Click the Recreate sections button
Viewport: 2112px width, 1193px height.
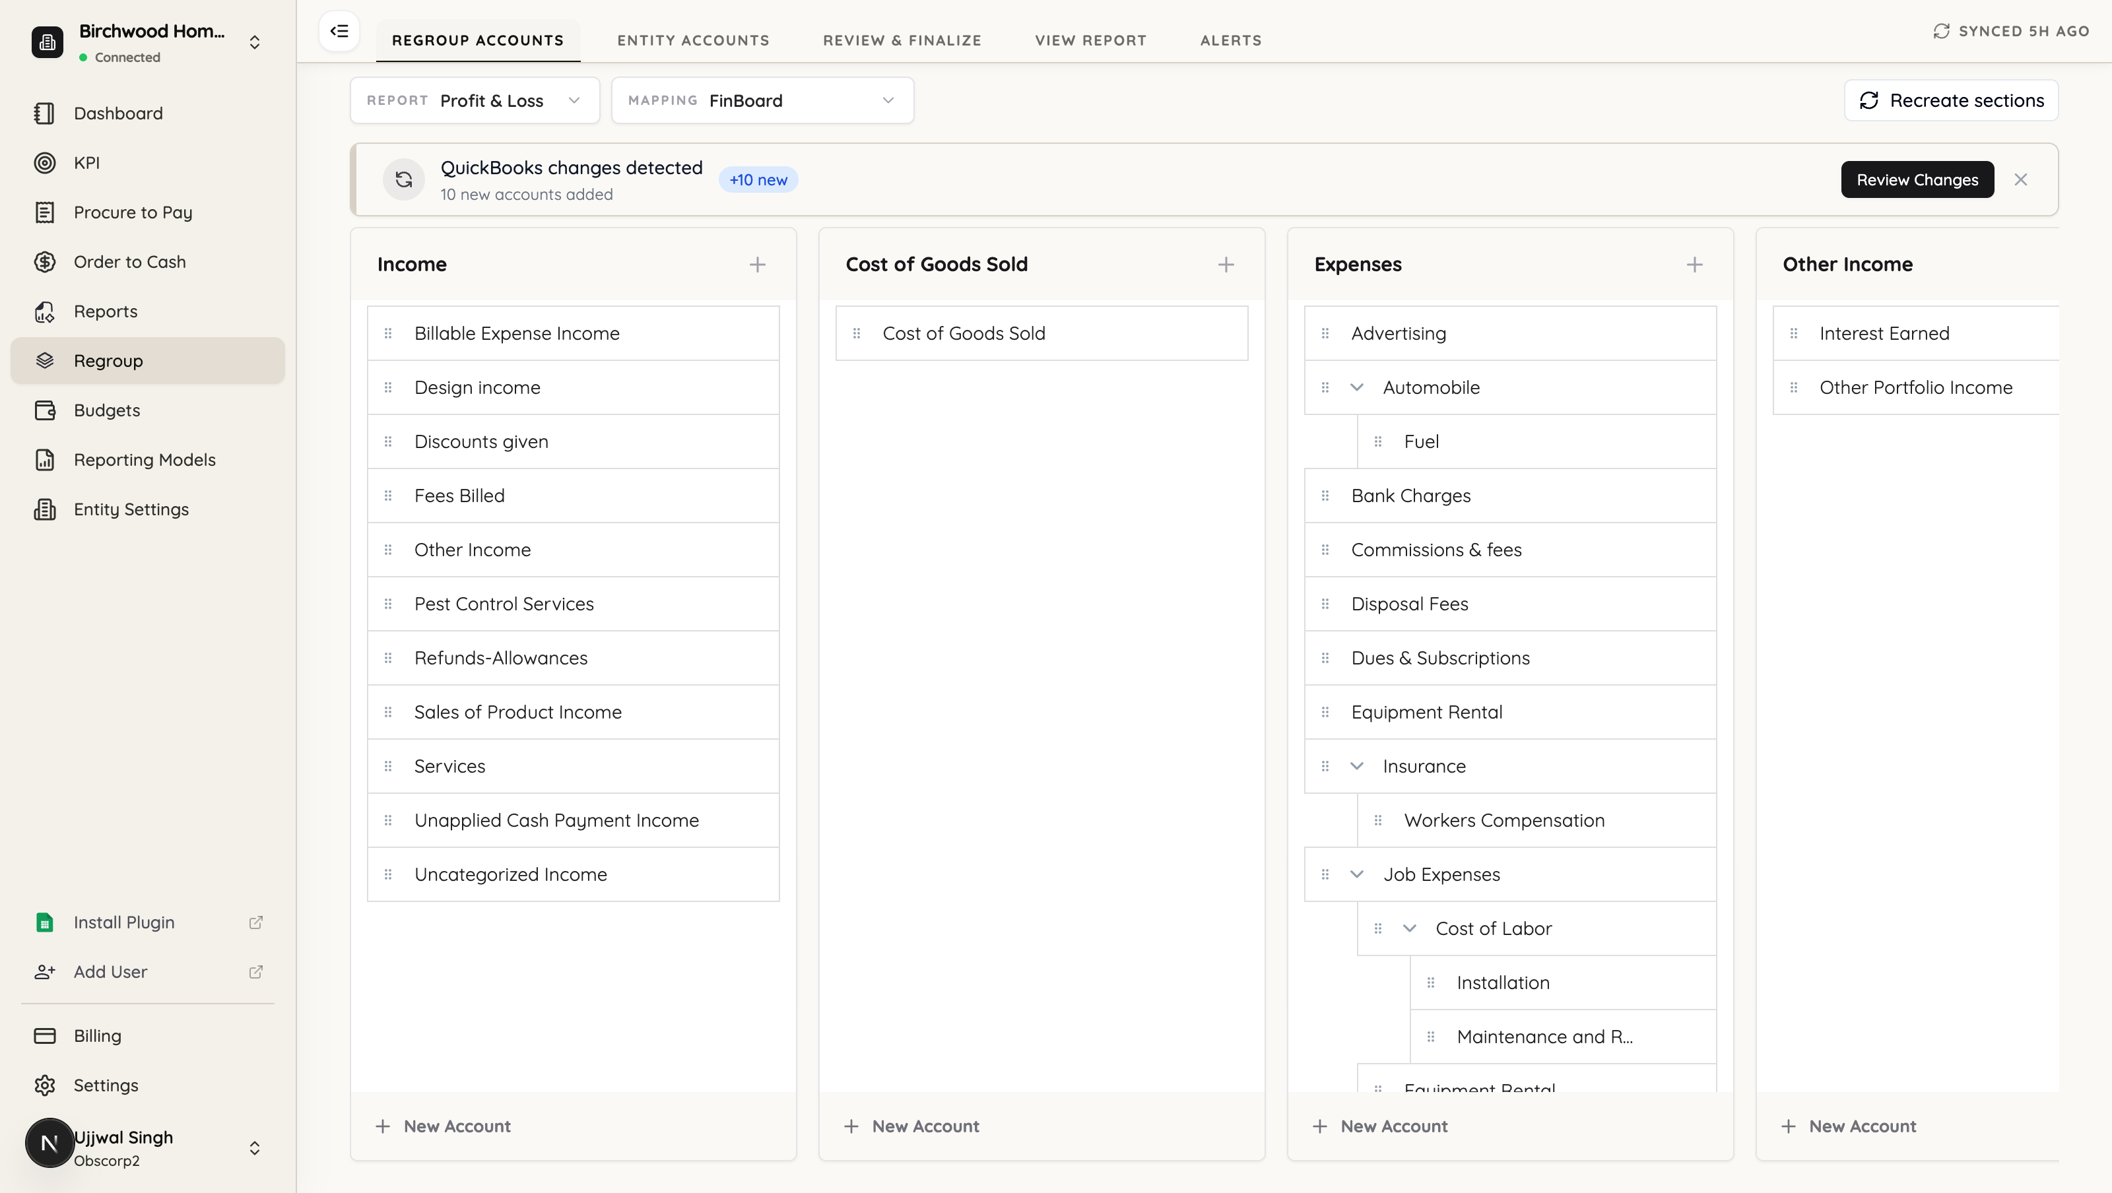coord(1952,100)
